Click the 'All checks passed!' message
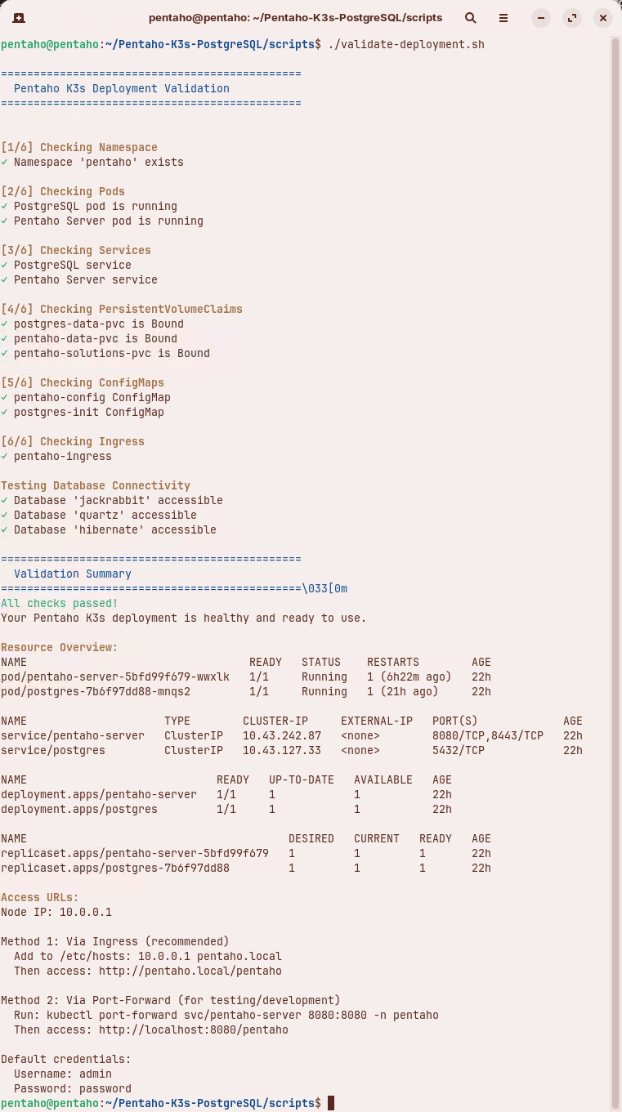Screen dimensions: 622x1112 [60, 603]
